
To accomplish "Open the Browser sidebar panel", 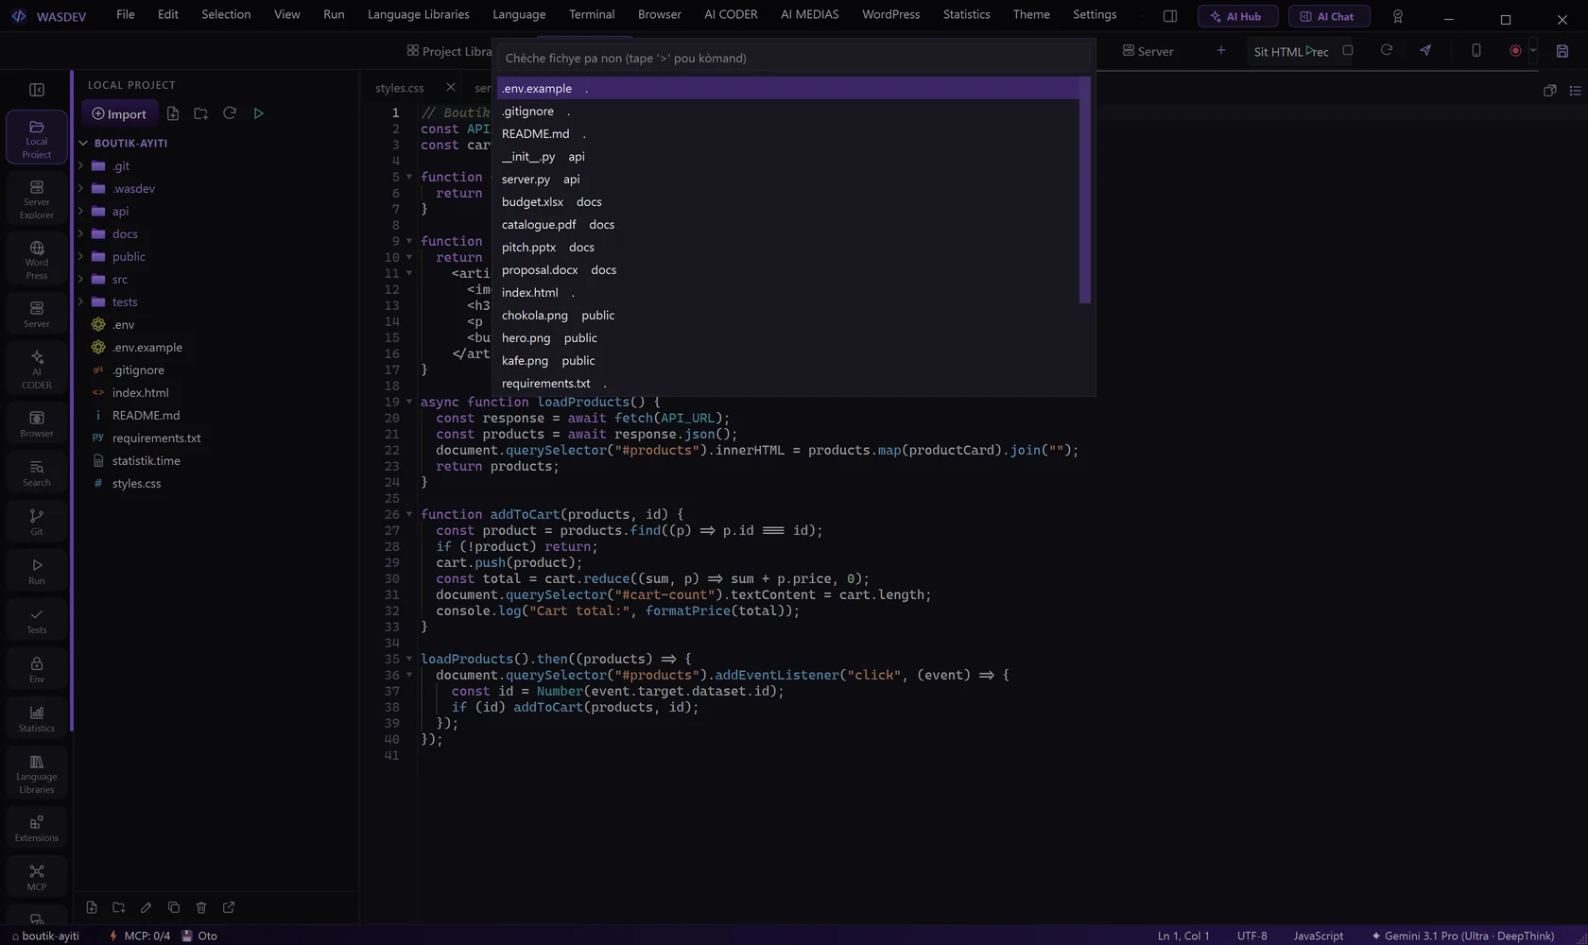I will (x=36, y=424).
